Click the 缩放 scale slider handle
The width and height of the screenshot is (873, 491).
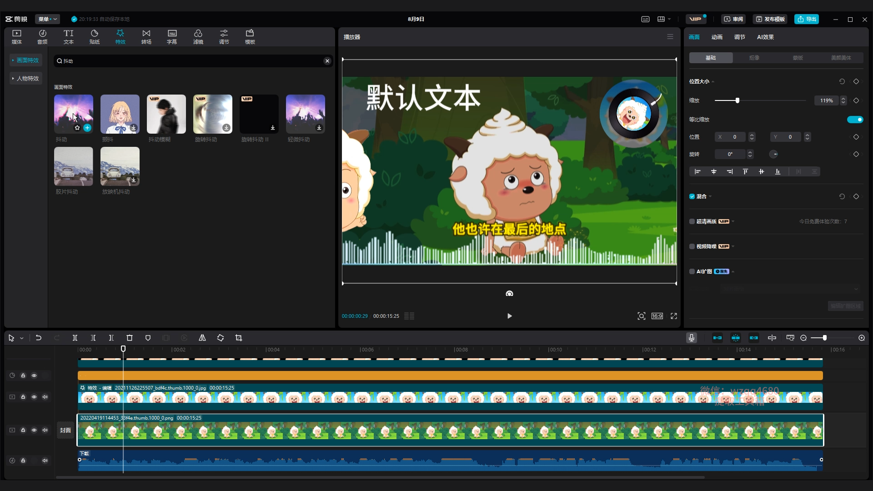click(x=737, y=100)
